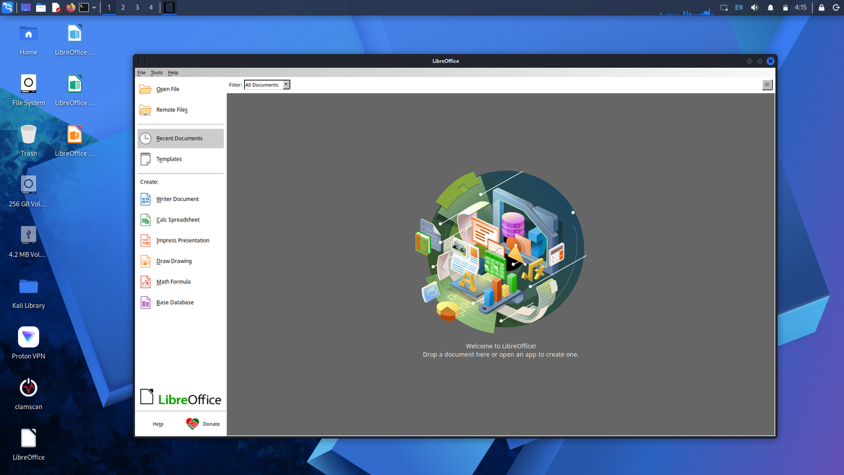Create a new Writer Document
Image resolution: width=844 pixels, height=475 pixels.
(180, 199)
